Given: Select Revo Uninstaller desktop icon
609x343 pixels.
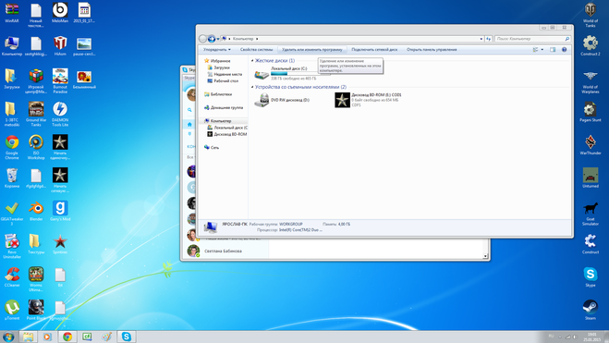Looking at the screenshot, I should click(12, 246).
